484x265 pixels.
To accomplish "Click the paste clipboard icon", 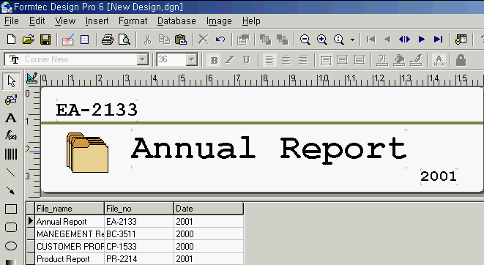I will tap(181, 40).
